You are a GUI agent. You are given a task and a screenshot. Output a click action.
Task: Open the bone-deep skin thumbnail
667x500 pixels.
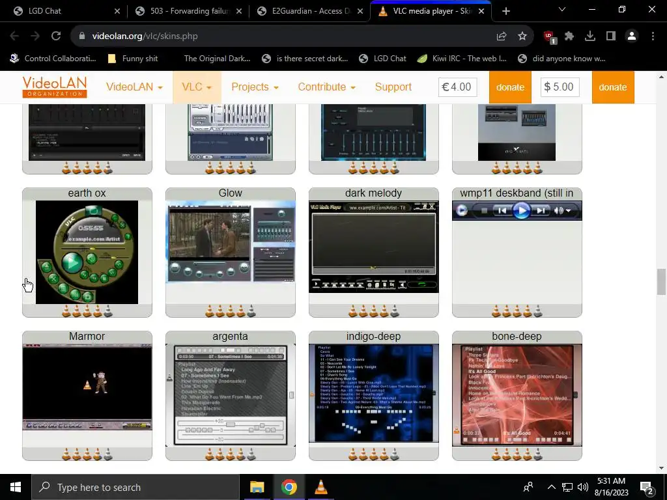point(517,395)
